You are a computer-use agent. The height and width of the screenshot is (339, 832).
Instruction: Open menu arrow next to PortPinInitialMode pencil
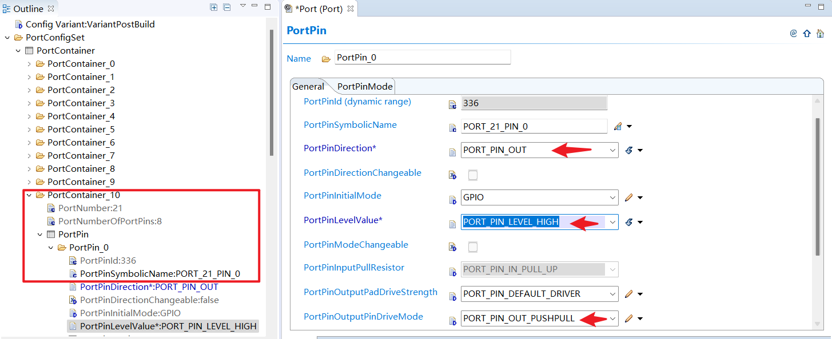(x=640, y=198)
